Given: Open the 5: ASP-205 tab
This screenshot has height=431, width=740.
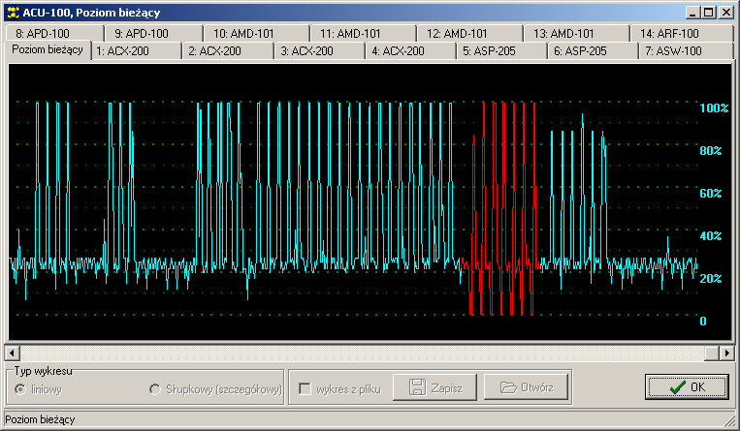Looking at the screenshot, I should pyautogui.click(x=502, y=51).
